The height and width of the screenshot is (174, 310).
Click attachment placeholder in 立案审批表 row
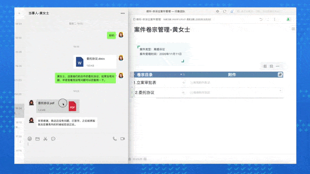(200, 83)
